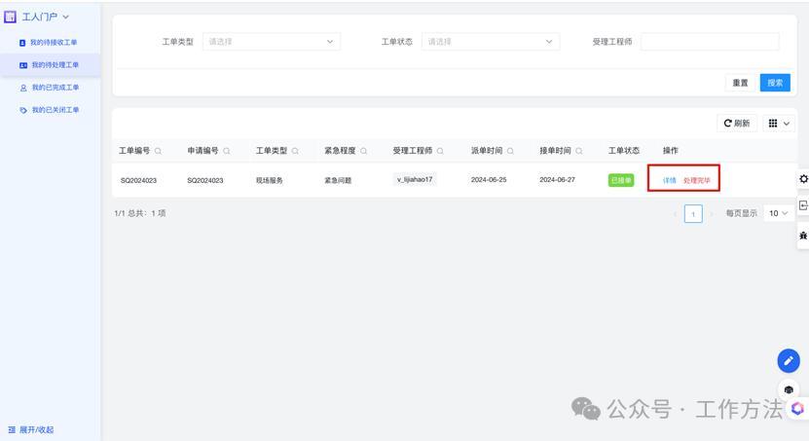Screen dimensions: 809x441
Task: Click the green 已接单 status tag
Action: pyautogui.click(x=621, y=180)
